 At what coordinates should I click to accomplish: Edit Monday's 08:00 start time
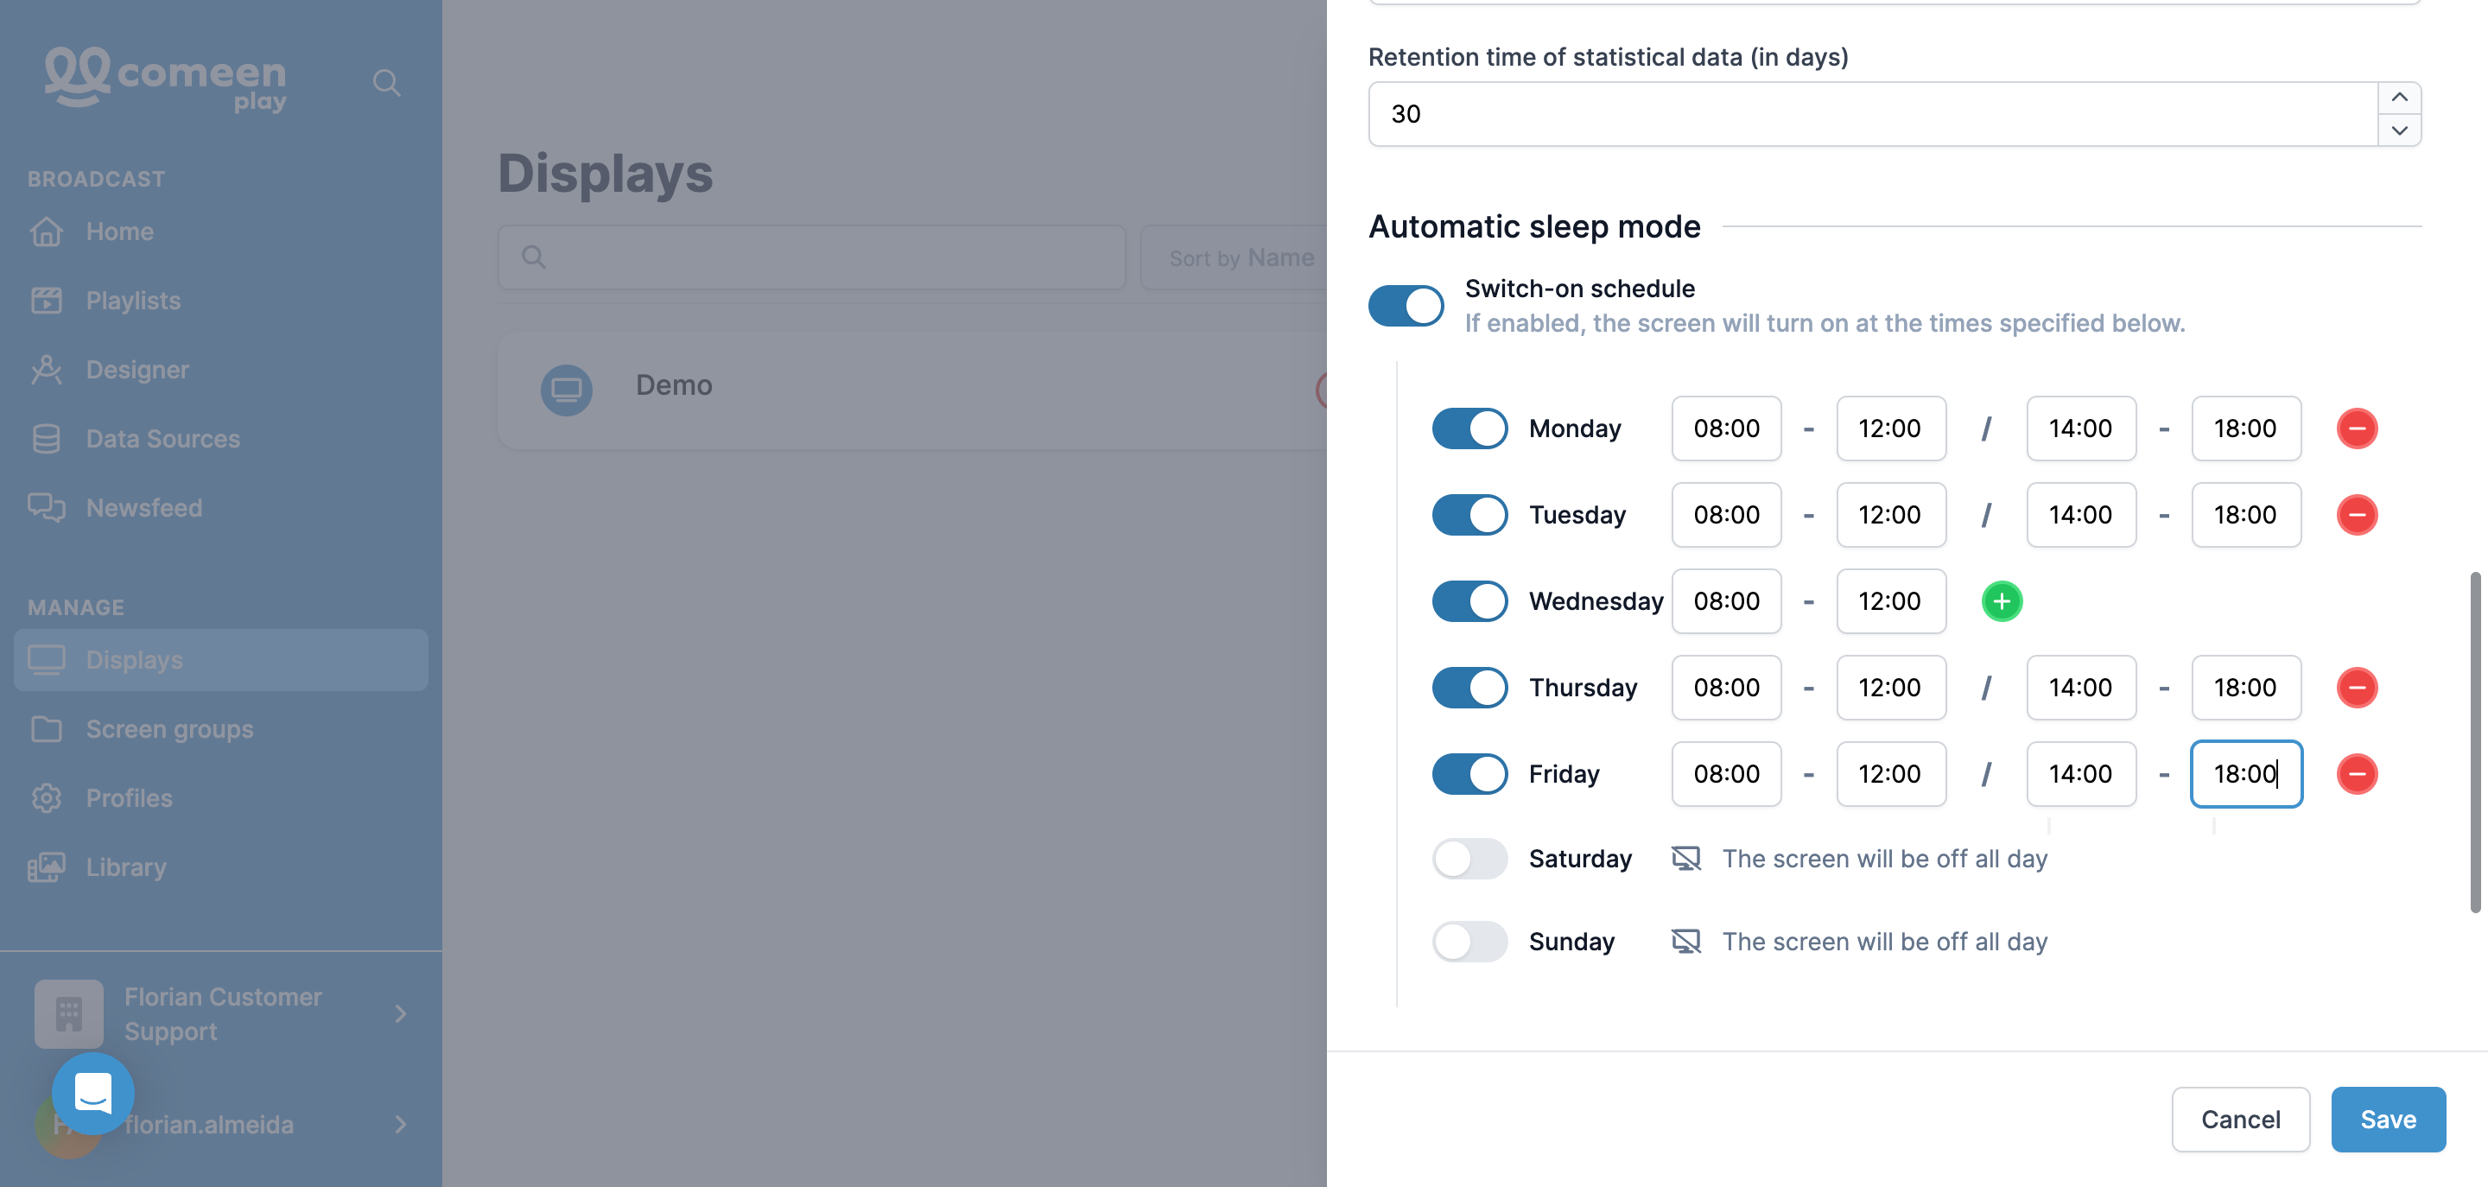click(x=1726, y=428)
